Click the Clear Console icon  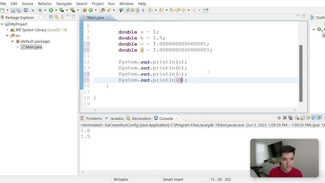297,118
